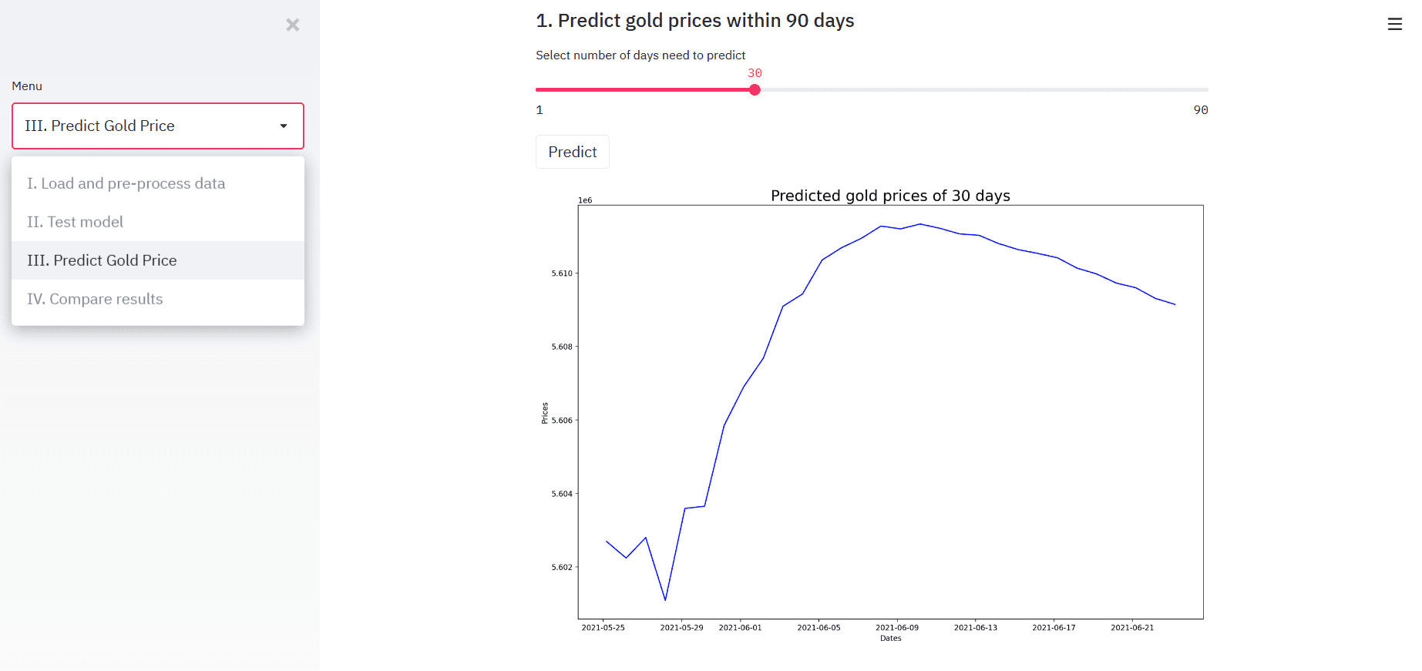This screenshot has height=671, width=1422.
Task: Click the minimum value label 1 under slider
Action: click(x=539, y=110)
